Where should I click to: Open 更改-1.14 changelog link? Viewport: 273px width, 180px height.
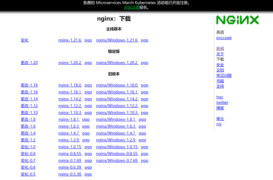point(29,99)
